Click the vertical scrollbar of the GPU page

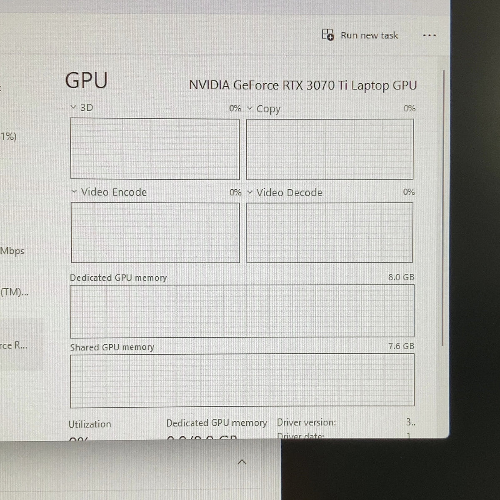443,208
